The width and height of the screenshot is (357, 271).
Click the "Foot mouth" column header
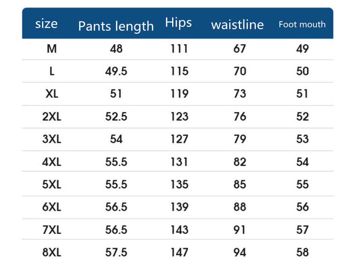coord(302,24)
